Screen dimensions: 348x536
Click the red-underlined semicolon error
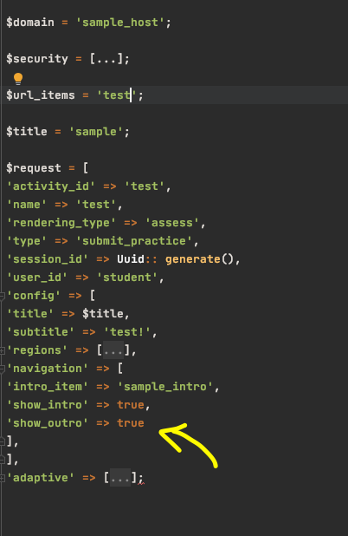click(141, 479)
